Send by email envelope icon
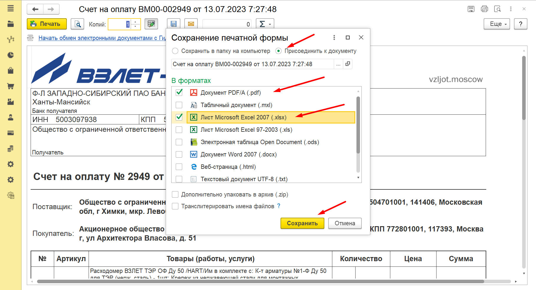Image resolution: width=536 pixels, height=290 pixels. click(x=191, y=24)
